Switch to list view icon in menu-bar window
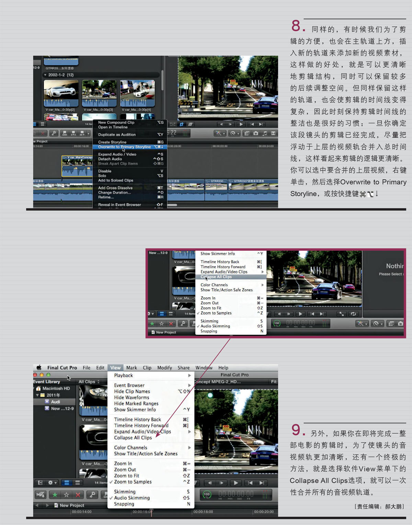 pos(78,482)
